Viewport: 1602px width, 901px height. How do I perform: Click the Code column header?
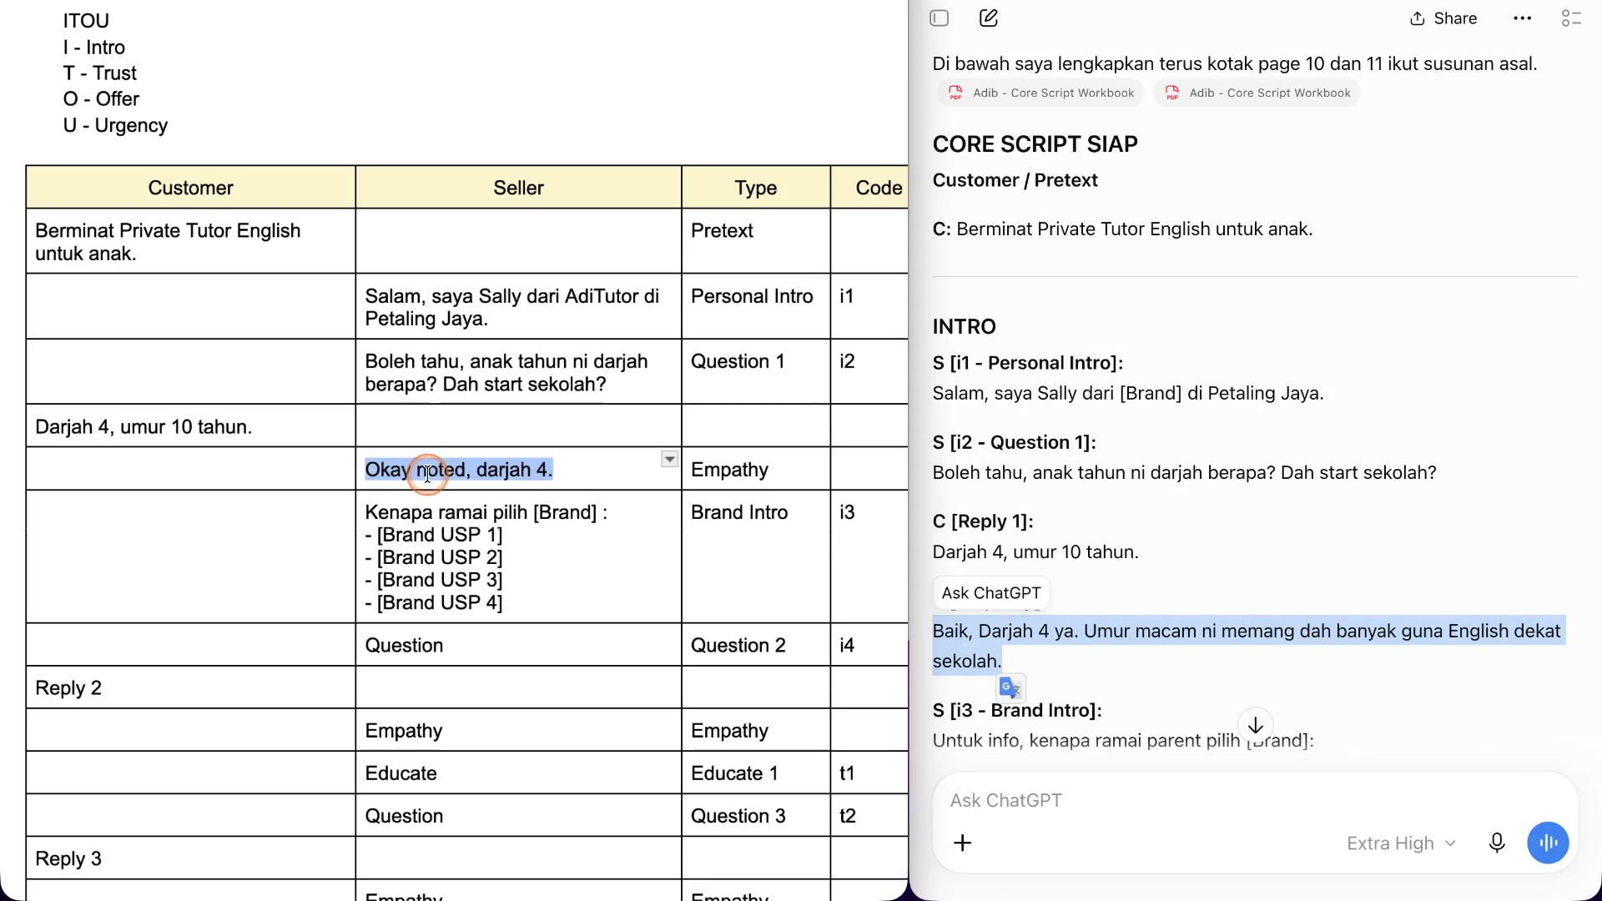click(870, 188)
